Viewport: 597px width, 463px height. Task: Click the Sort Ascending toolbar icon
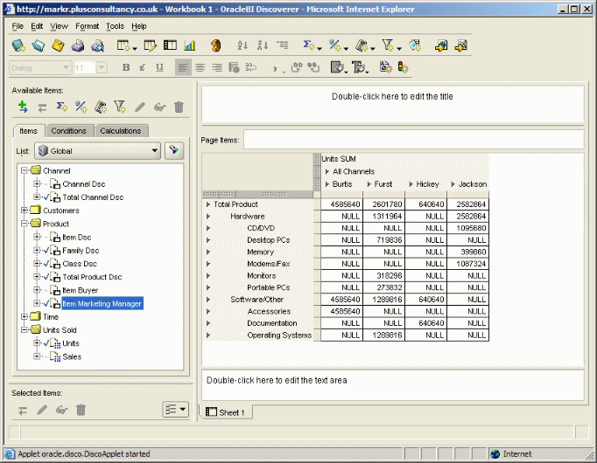point(242,45)
